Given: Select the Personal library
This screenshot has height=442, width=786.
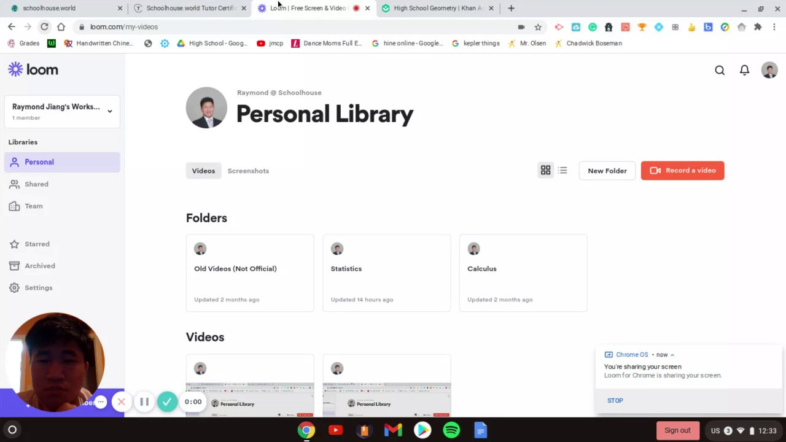Looking at the screenshot, I should (62, 162).
